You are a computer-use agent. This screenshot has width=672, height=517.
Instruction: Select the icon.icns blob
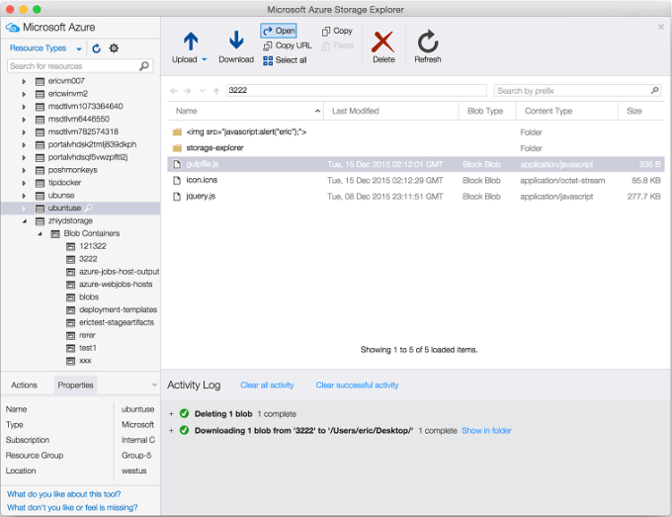pos(416,180)
